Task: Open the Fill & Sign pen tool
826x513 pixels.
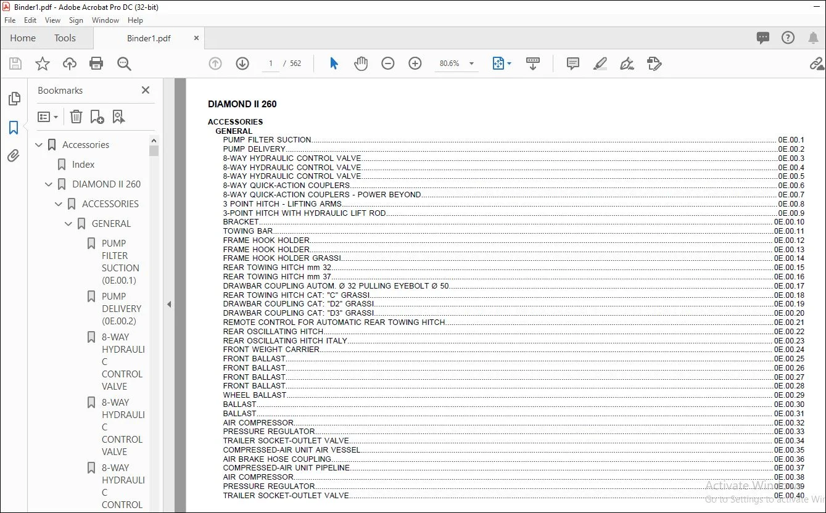Action: coord(627,64)
